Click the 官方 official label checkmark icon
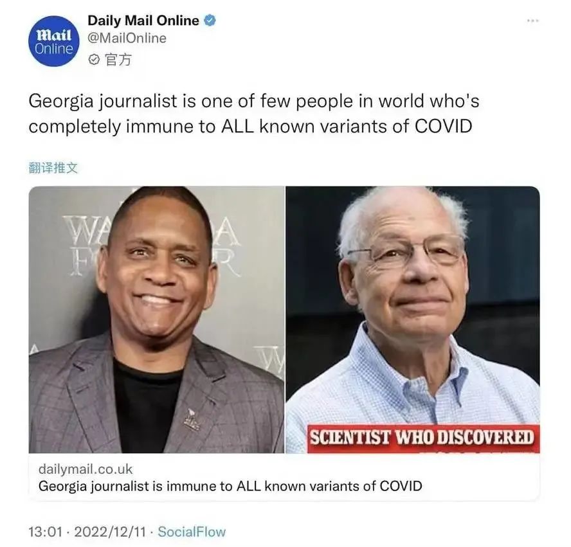 [x=94, y=59]
